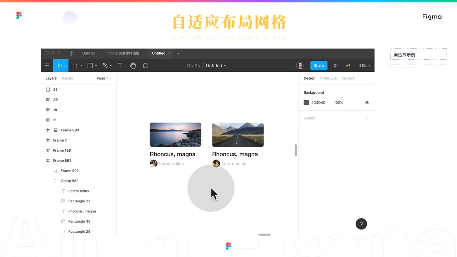Select the Frame 891 layer
The image size is (457, 257).
click(62, 161)
